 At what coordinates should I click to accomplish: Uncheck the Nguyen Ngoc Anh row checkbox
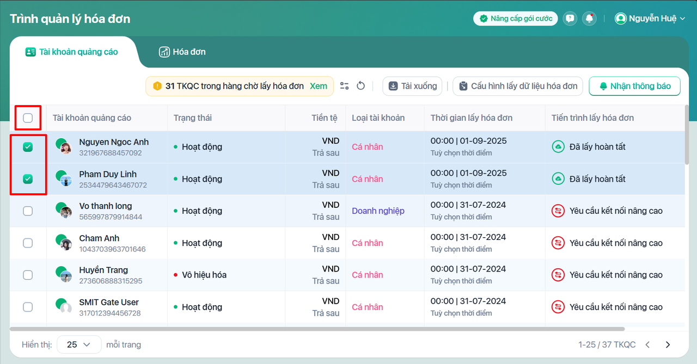point(28,147)
